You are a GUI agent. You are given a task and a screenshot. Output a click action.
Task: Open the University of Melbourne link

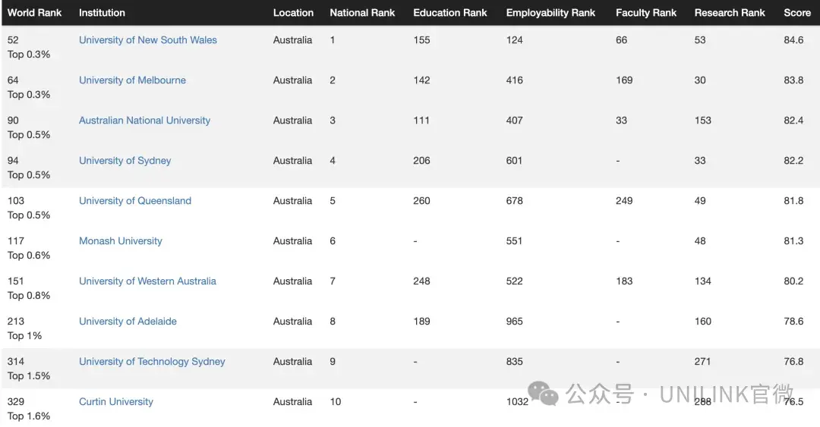[132, 80]
